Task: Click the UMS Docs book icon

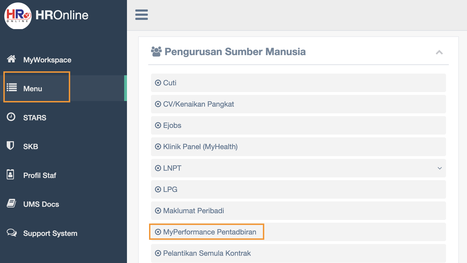Action: 11,203
